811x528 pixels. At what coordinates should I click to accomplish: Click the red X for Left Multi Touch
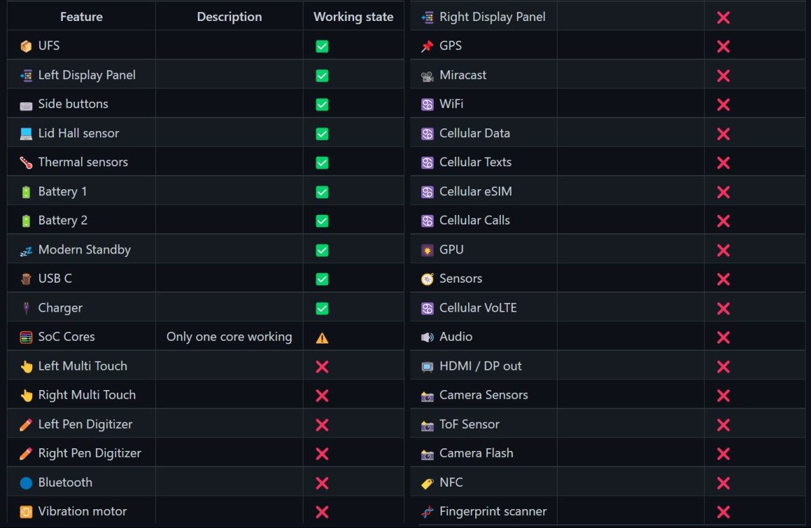point(322,366)
